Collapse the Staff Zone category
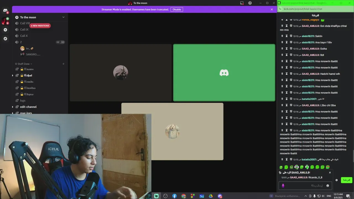 click(x=24, y=64)
